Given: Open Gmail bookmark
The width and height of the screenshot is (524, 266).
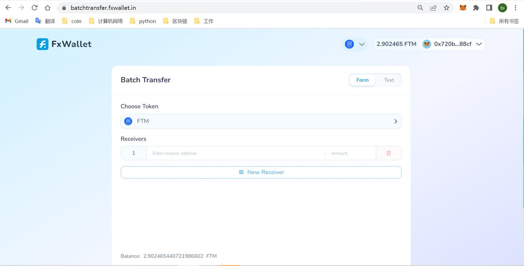Looking at the screenshot, I should (x=17, y=21).
